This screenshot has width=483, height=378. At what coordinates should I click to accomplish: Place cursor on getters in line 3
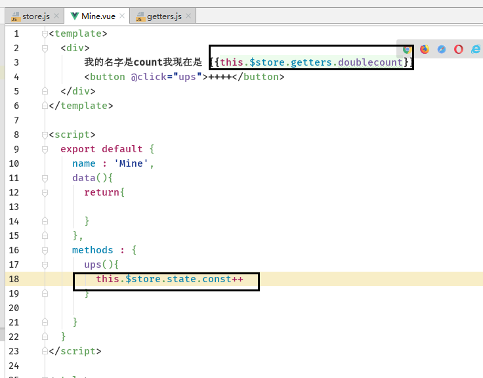pyautogui.click(x=311, y=62)
